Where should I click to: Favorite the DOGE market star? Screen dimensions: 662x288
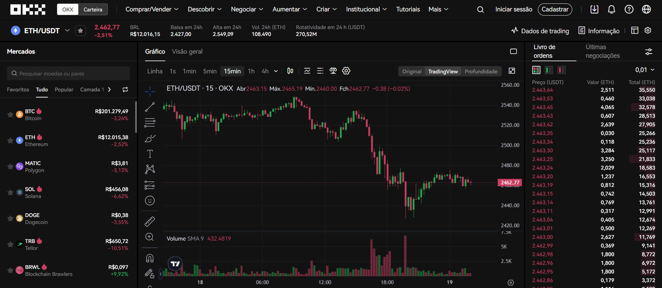(10, 218)
